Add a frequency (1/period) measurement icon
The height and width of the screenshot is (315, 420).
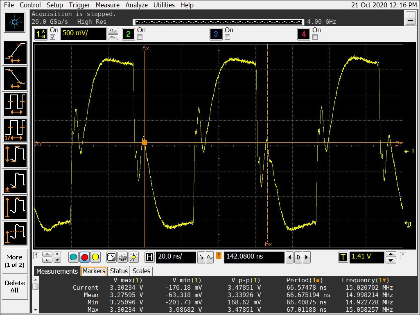click(x=15, y=130)
